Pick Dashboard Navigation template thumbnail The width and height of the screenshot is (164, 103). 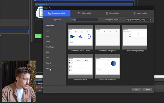click(107, 37)
